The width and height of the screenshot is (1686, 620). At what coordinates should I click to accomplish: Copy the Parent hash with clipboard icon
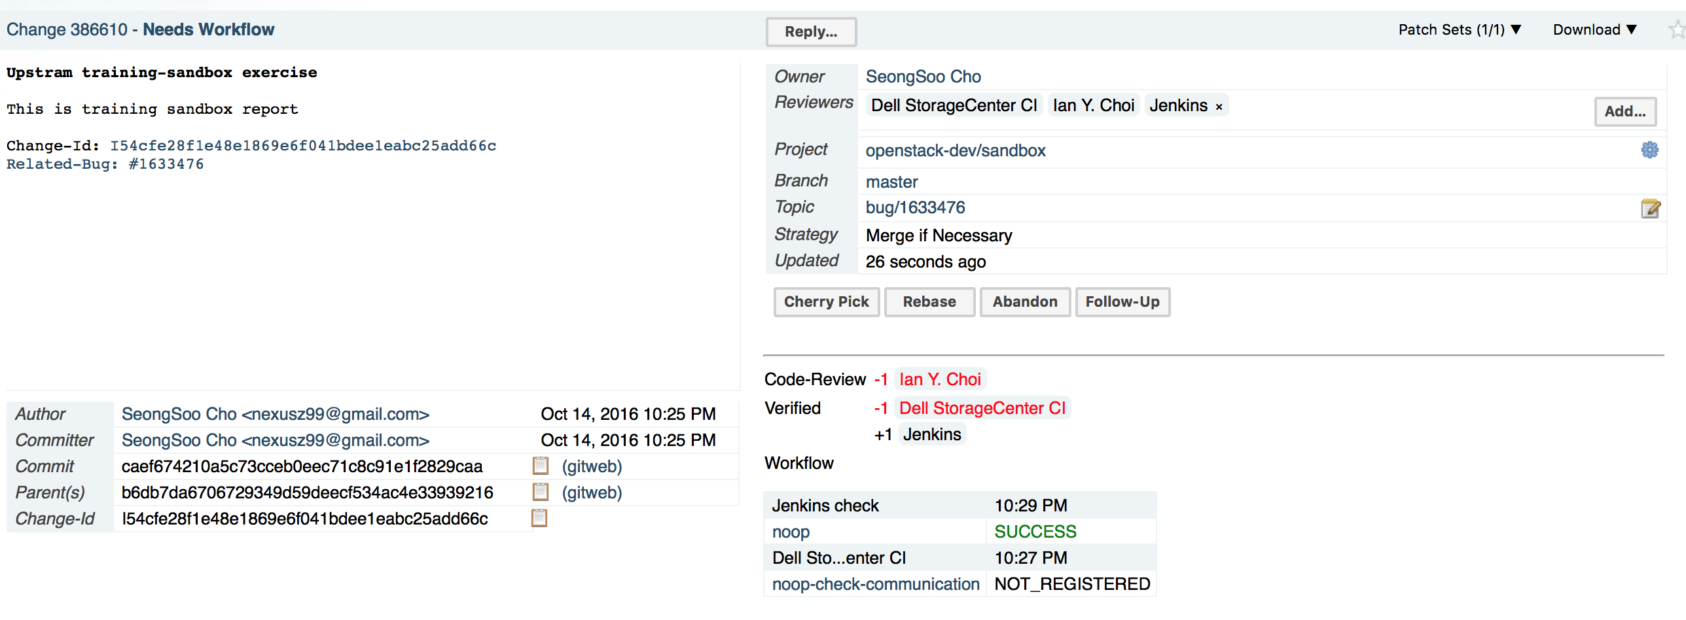click(541, 492)
